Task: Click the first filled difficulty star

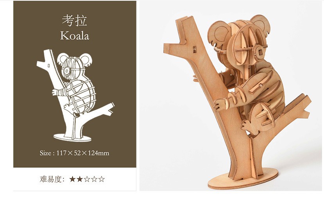Action: 72,179
